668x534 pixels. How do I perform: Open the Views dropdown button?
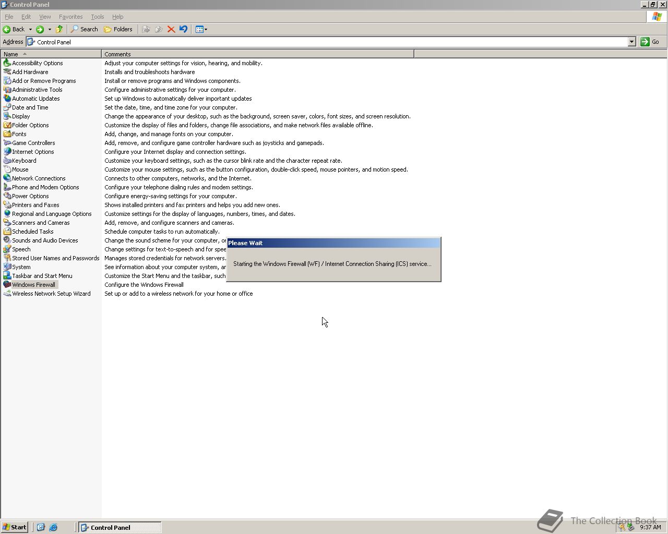point(201,29)
